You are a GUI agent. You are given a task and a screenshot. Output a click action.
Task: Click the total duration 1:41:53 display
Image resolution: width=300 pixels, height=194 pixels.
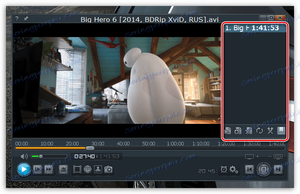pos(109,156)
